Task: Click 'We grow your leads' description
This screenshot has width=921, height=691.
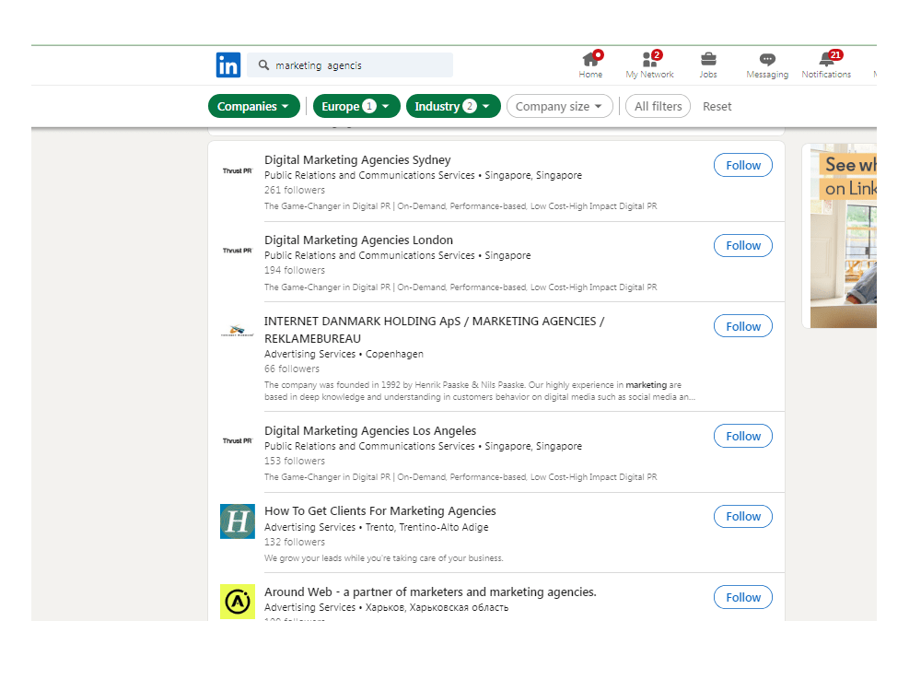Action: click(383, 557)
